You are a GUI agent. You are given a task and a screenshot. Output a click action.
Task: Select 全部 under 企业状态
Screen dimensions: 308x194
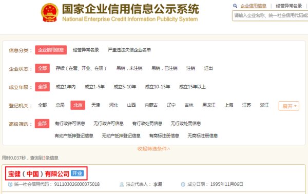coord(43,68)
